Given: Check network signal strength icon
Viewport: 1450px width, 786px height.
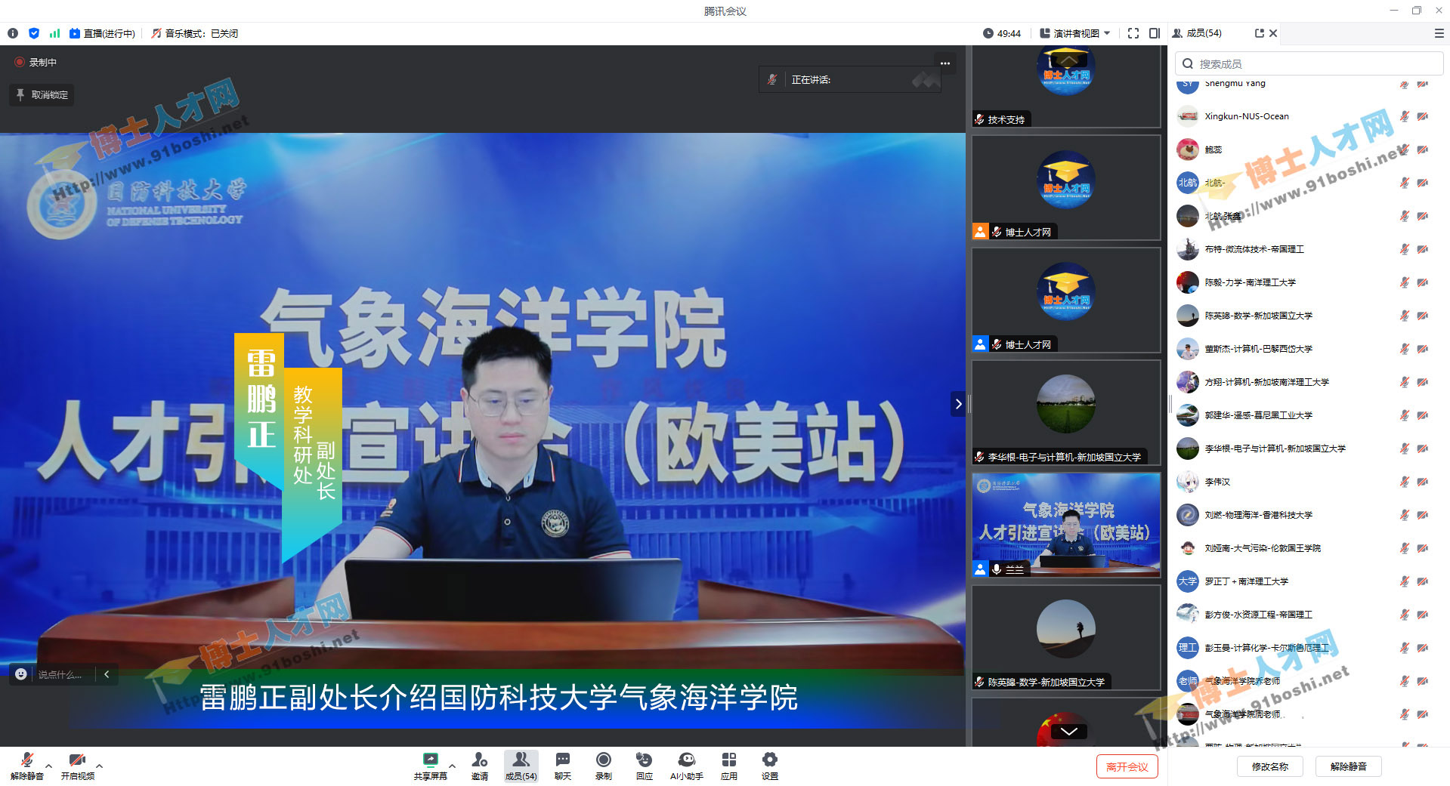Looking at the screenshot, I should (54, 33).
